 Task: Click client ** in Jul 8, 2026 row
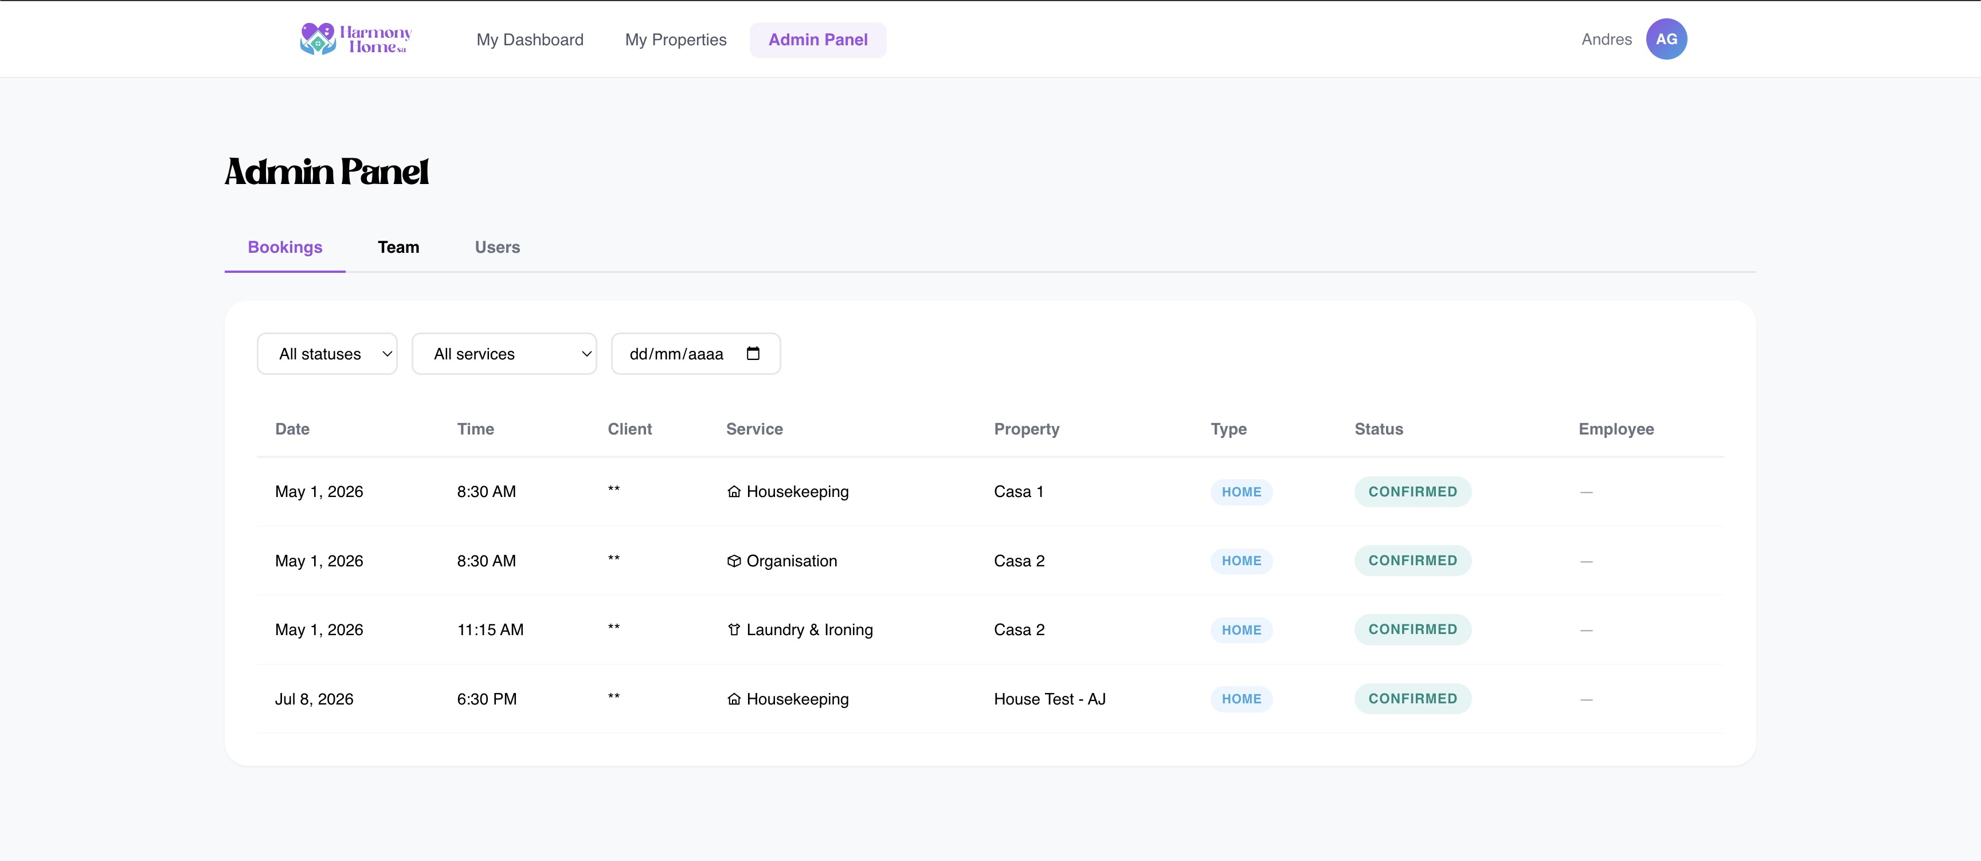point(614,697)
